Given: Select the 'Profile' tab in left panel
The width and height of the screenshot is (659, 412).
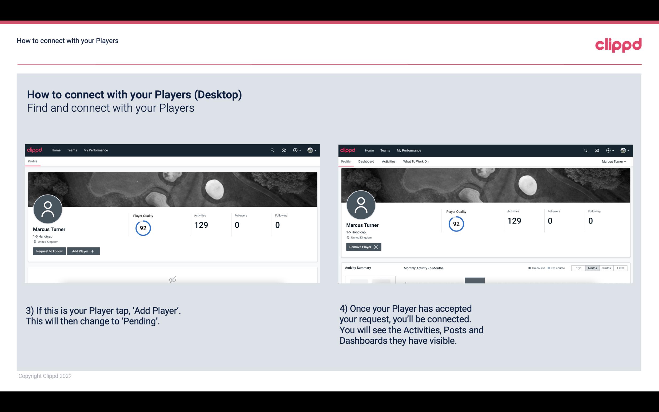Looking at the screenshot, I should [x=33, y=161].
